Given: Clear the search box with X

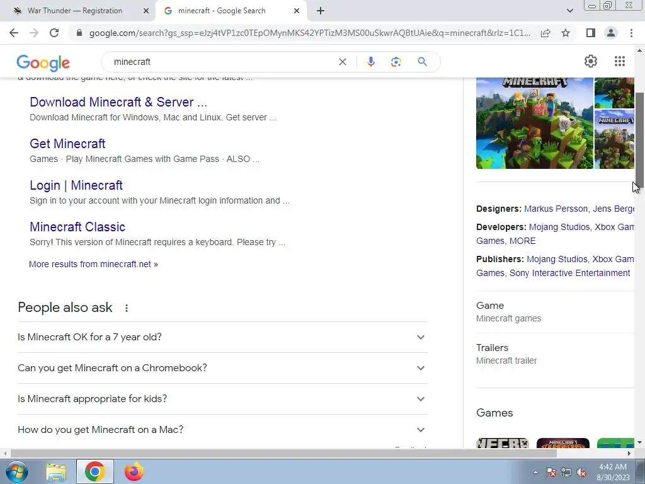Looking at the screenshot, I should click(342, 62).
